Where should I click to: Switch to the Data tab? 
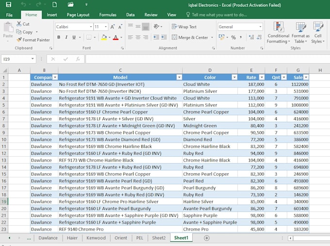[x=131, y=15]
